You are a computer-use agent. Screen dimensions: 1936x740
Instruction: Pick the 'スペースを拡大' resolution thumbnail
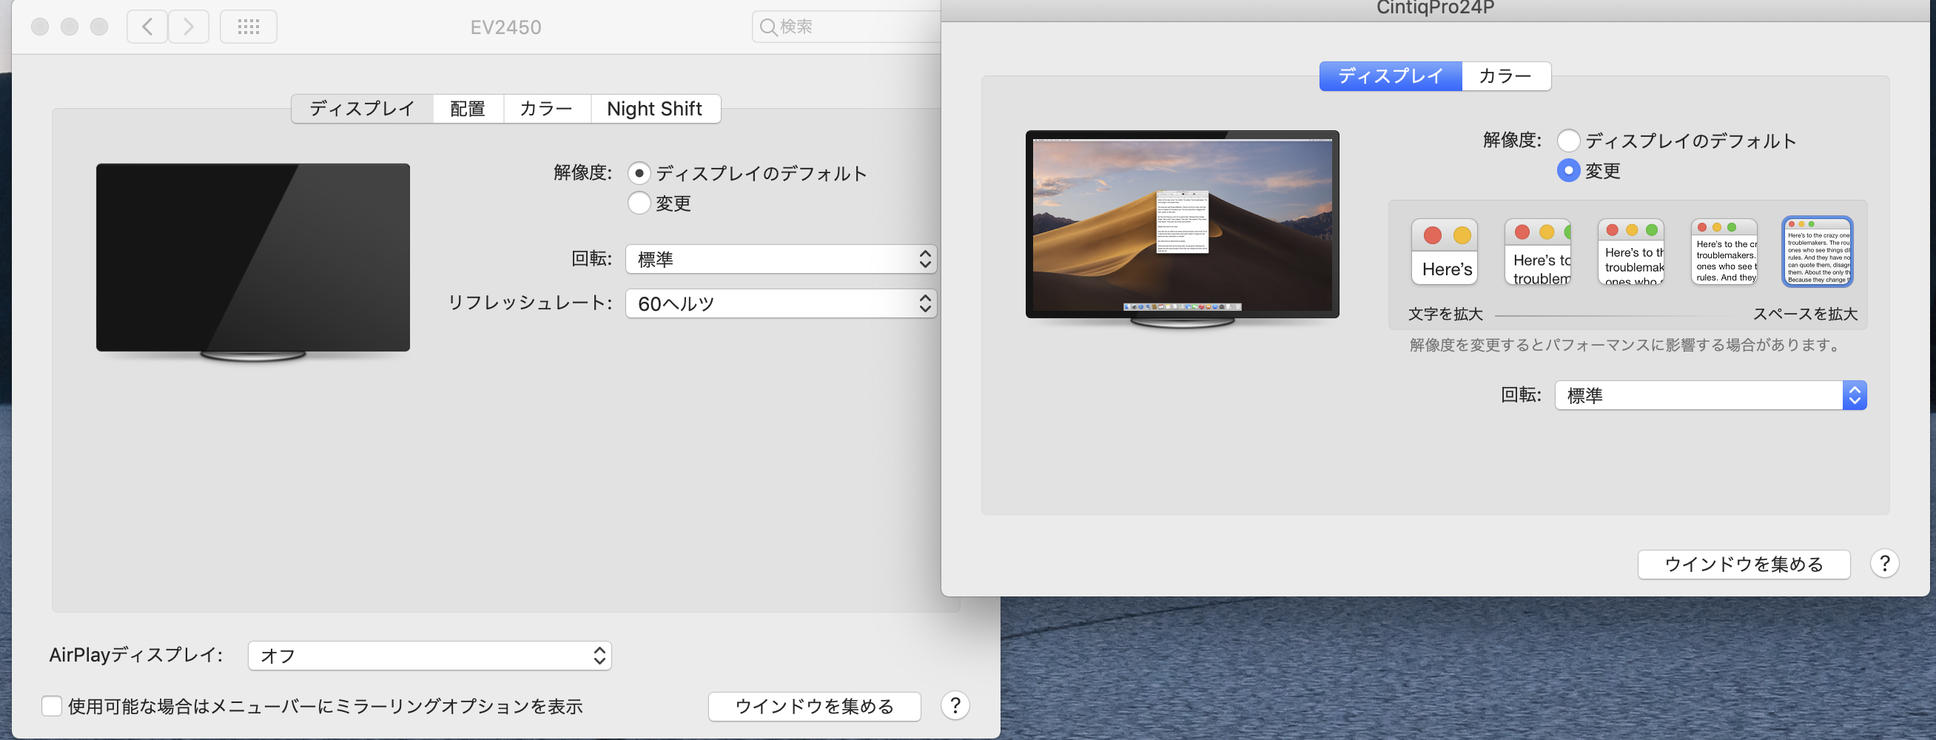[1817, 252]
